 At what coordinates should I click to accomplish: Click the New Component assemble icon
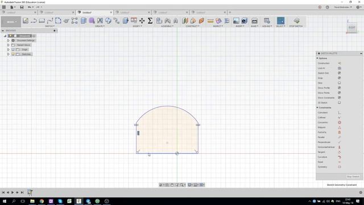point(159,20)
